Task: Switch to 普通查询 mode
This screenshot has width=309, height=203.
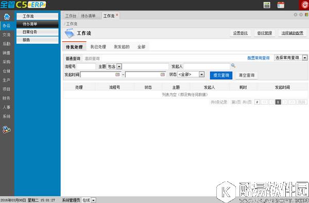Action: click(73, 59)
